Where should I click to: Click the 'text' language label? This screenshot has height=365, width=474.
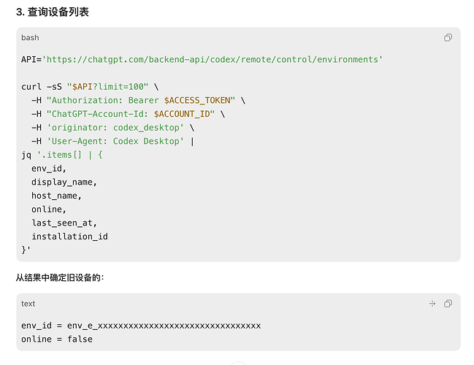tap(28, 304)
